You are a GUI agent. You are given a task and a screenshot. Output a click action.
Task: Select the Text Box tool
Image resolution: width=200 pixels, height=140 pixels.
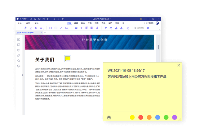pyautogui.click(x=87, y=28)
